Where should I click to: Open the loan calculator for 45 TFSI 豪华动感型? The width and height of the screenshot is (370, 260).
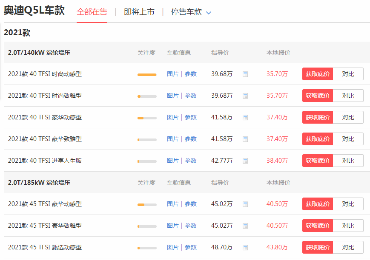tap(245, 203)
